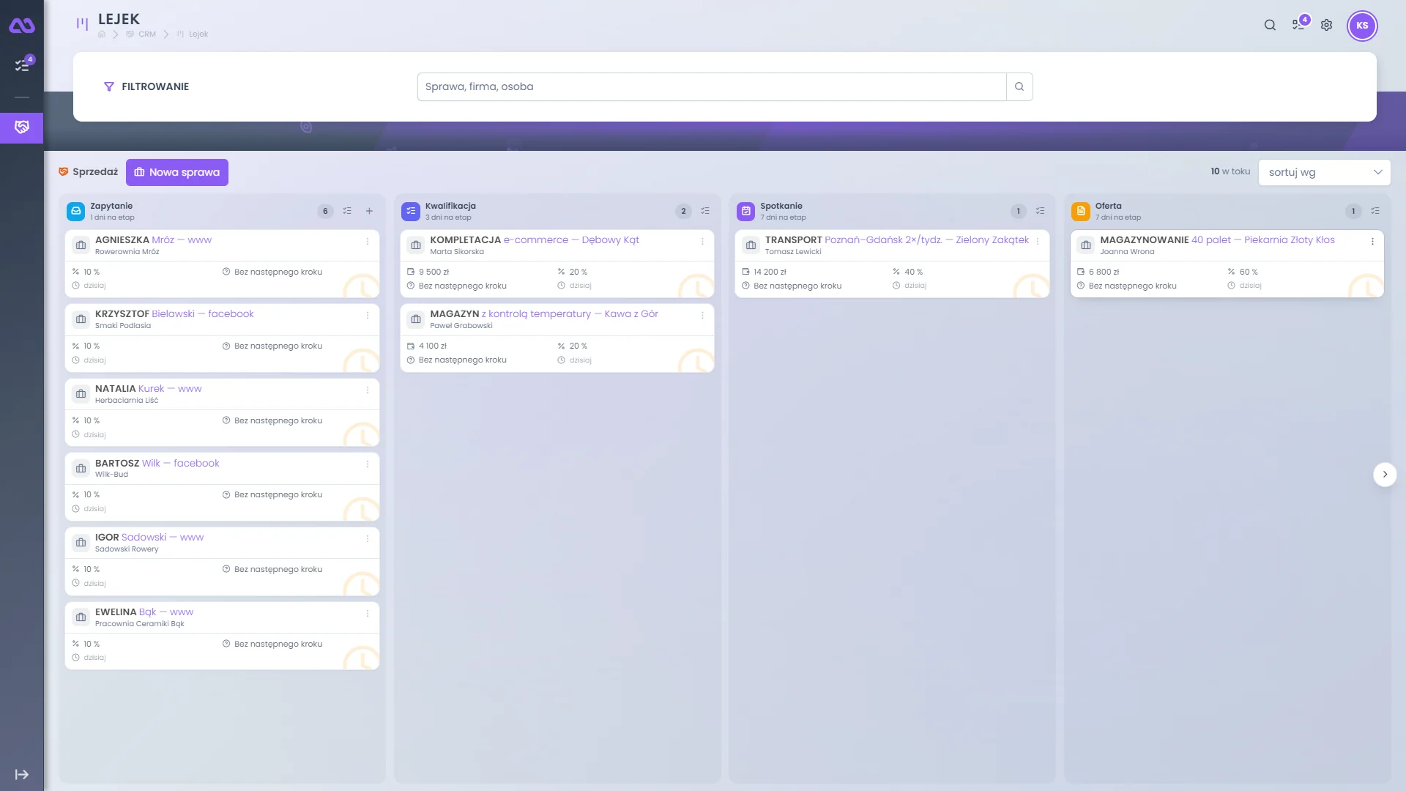The height and width of the screenshot is (791, 1406).
Task: Open the three-dot menu on the EWELINA Bąk card
Action: click(x=368, y=613)
